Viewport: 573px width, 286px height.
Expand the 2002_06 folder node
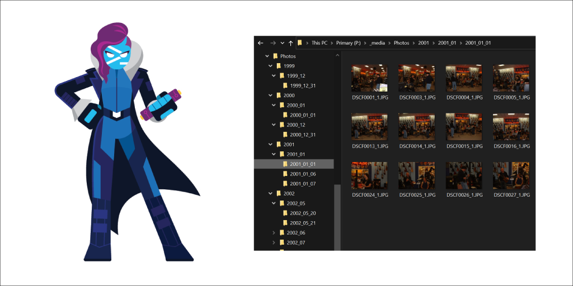pos(274,233)
